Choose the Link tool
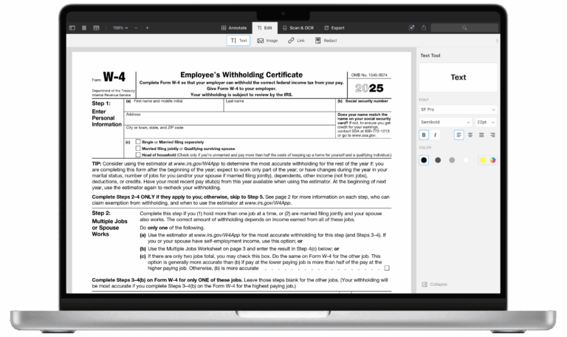This screenshot has height=337, width=567. click(x=297, y=41)
